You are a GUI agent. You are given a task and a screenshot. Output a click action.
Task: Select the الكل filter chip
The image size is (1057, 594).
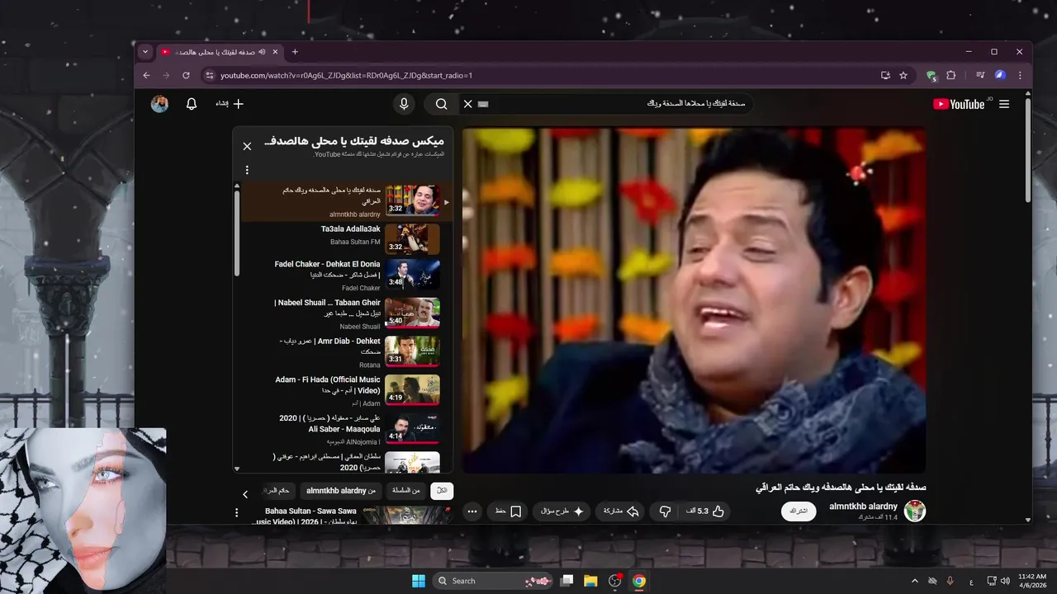point(442,491)
